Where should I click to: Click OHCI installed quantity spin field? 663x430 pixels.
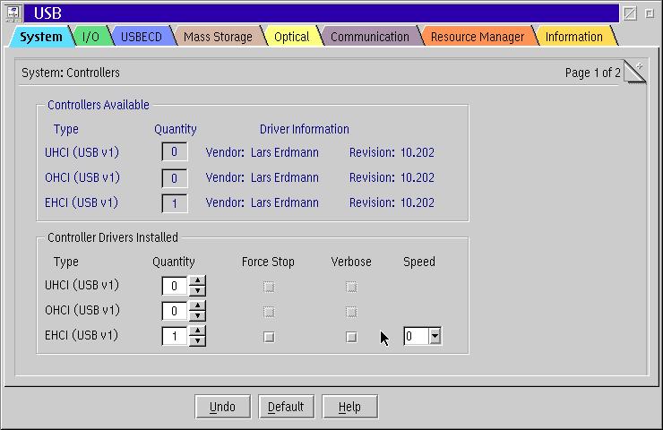point(175,311)
